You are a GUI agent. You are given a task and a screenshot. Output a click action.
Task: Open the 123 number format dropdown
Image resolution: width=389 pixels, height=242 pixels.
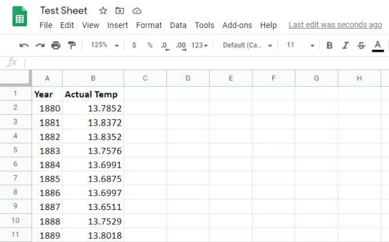[x=200, y=45]
